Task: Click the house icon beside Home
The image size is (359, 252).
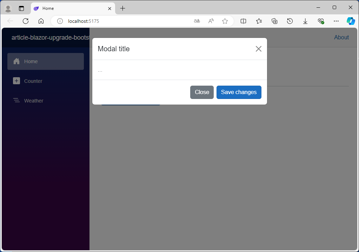Action: click(x=16, y=61)
